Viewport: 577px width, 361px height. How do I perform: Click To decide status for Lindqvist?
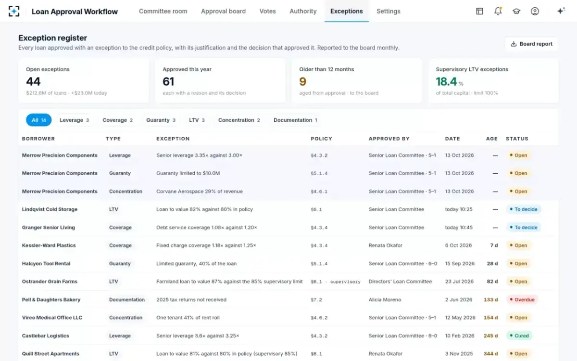(x=523, y=209)
